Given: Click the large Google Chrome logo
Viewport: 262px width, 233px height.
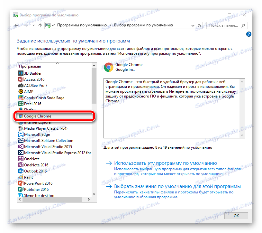Looking at the screenshot, I should [x=108, y=67].
